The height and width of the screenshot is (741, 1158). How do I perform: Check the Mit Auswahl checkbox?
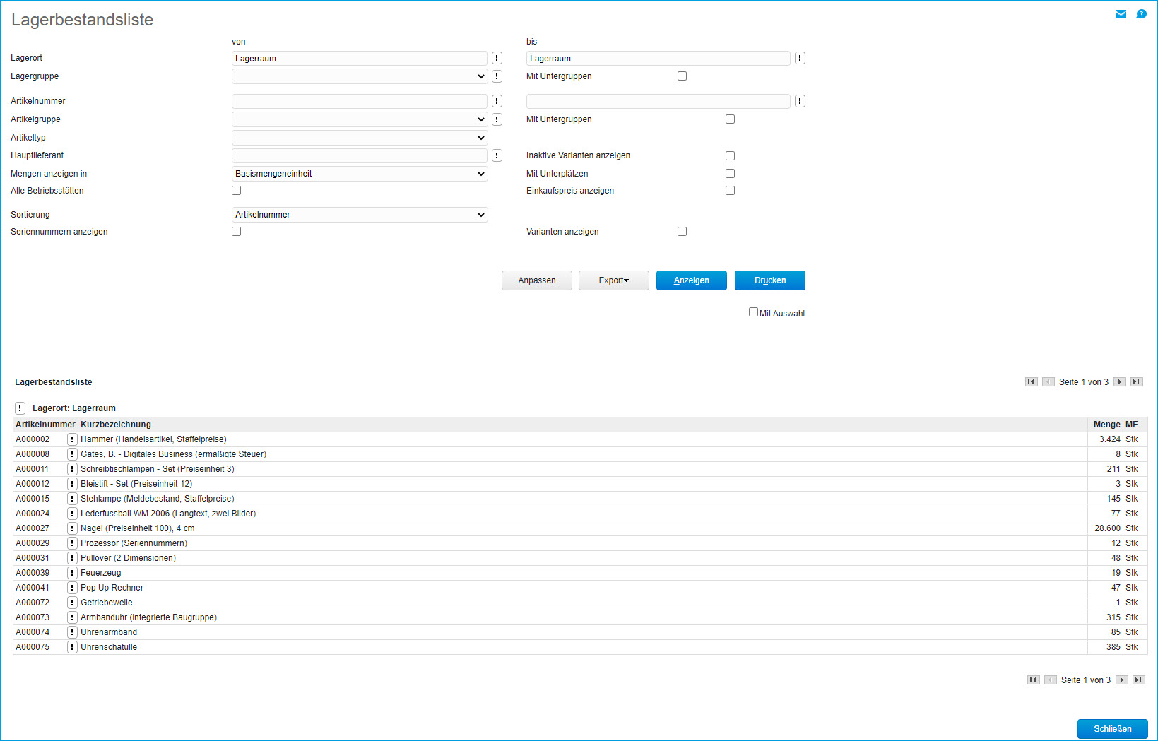(753, 312)
